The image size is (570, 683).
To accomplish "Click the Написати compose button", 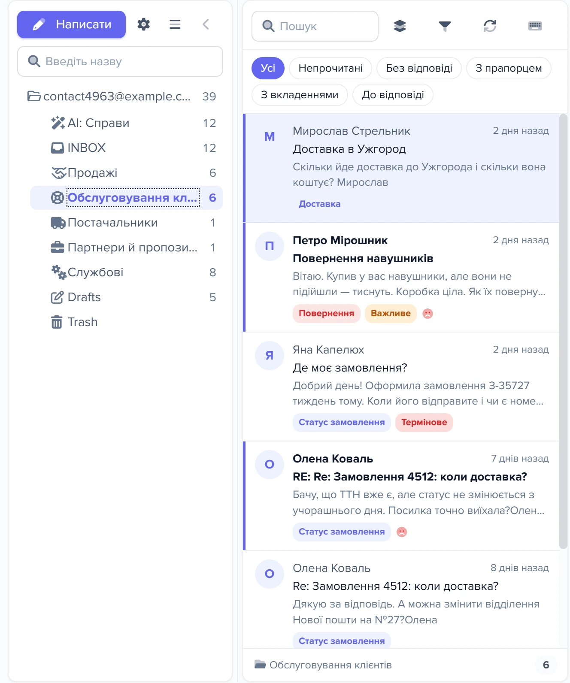I will [71, 24].
